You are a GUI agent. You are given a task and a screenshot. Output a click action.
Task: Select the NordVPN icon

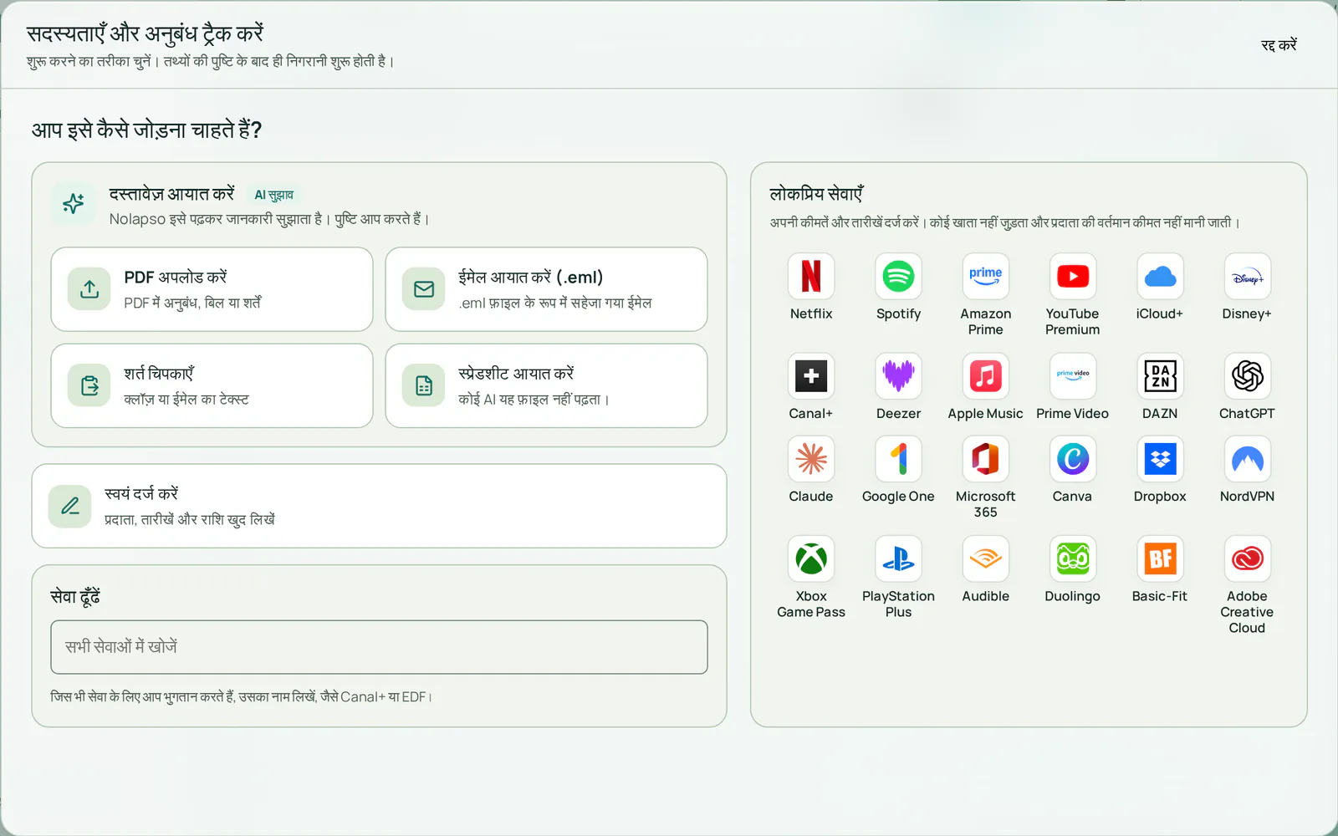pyautogui.click(x=1247, y=458)
